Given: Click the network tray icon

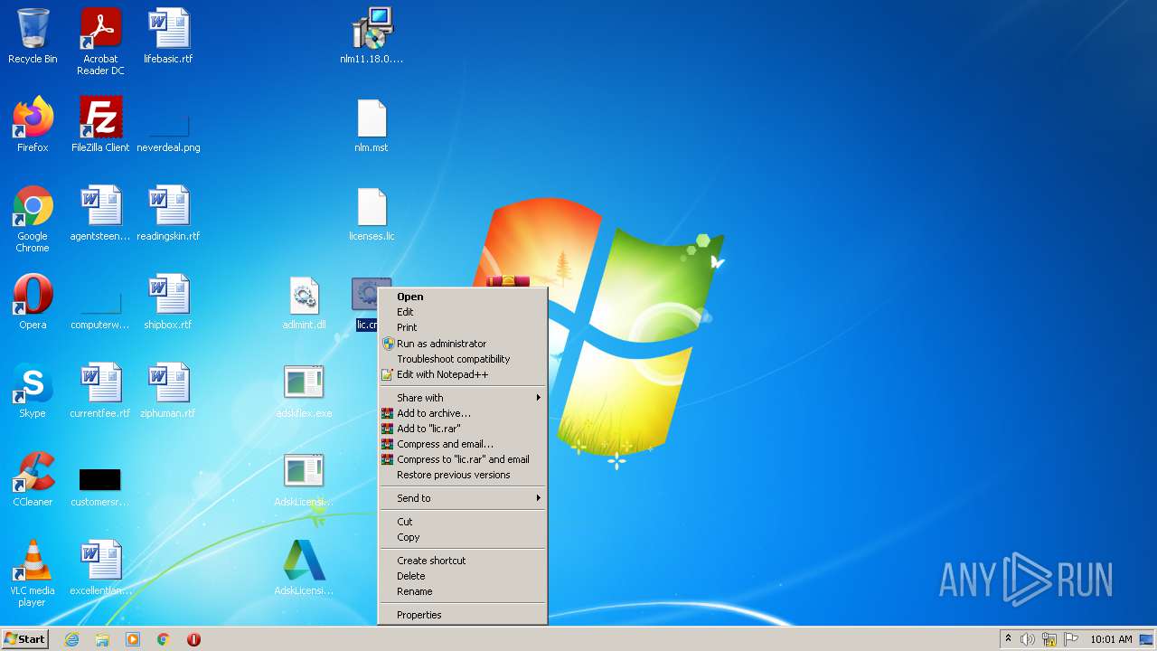Looking at the screenshot, I should pos(1049,639).
